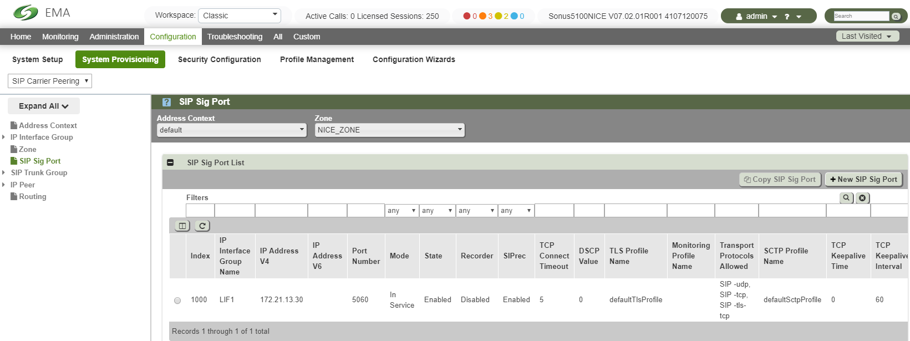Collapse the SIP Sig Port List section
Viewport: 910px width, 341px height.
coord(170,162)
